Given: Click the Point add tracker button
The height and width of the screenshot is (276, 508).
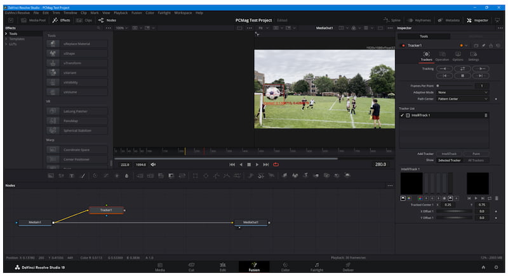Looking at the screenshot, I should [476, 154].
